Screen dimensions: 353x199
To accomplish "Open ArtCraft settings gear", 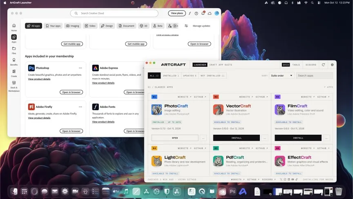I will point(332,65).
